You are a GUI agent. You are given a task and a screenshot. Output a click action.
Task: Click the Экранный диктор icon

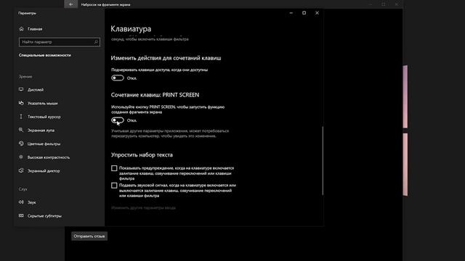click(21, 171)
